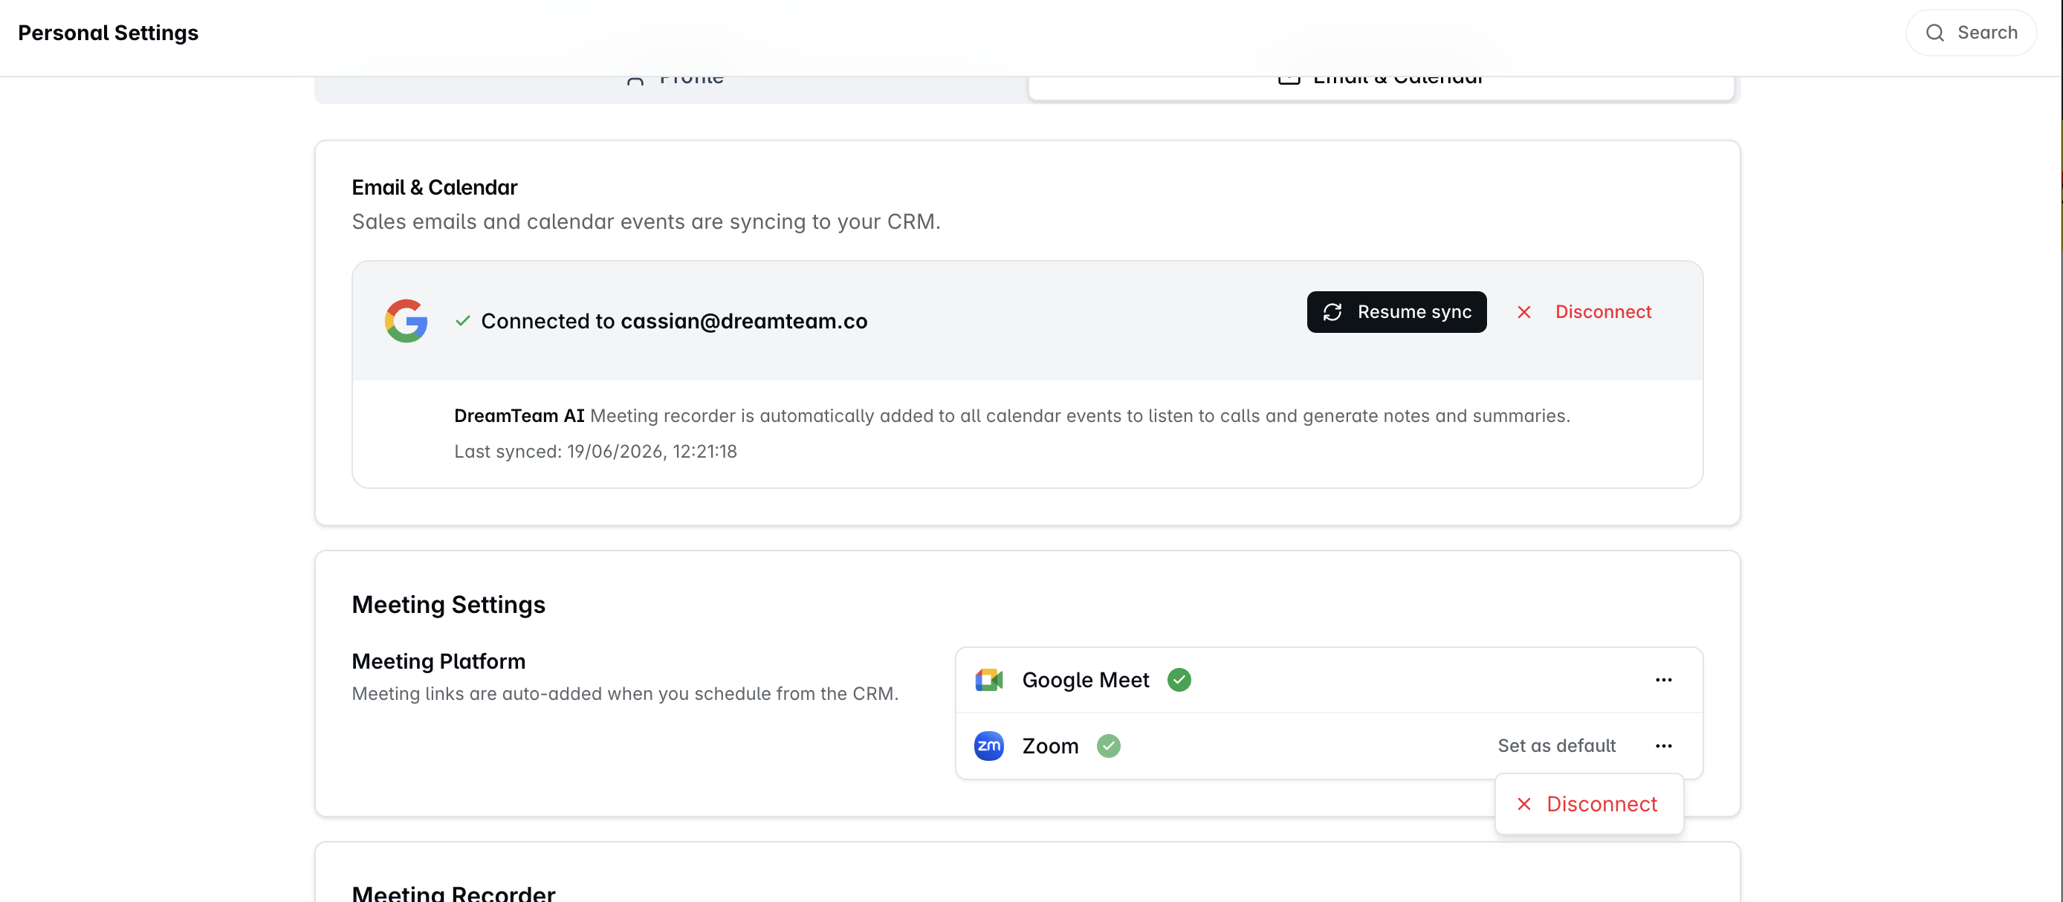Click green check badge next to Google Meet
2063x902 pixels.
tap(1179, 680)
